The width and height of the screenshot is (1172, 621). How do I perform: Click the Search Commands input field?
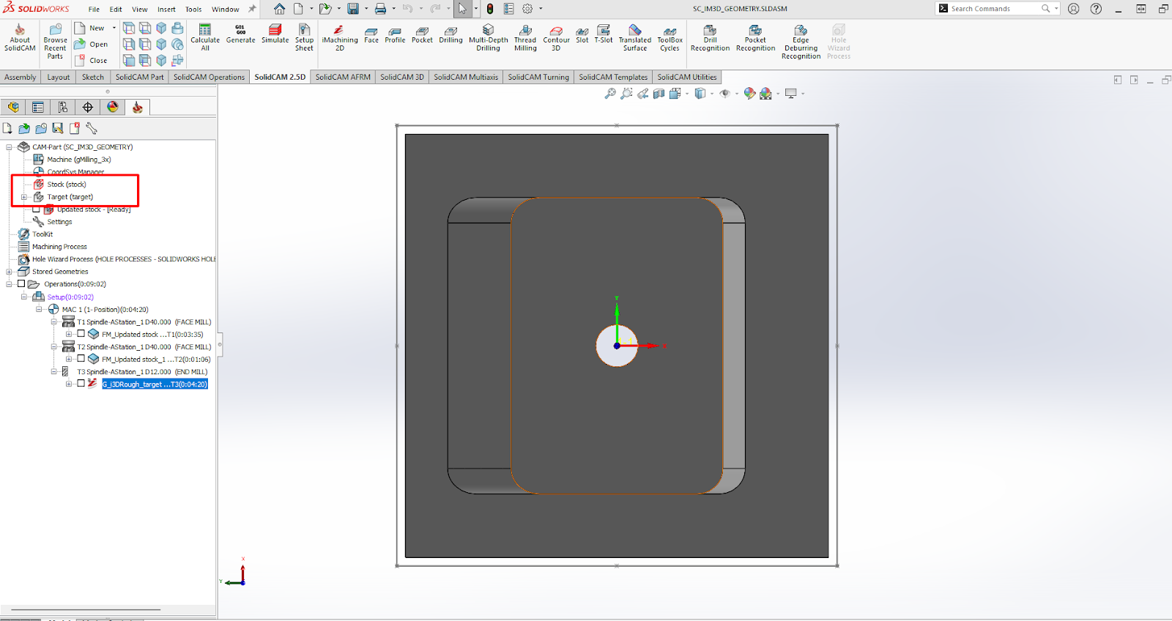pos(993,9)
